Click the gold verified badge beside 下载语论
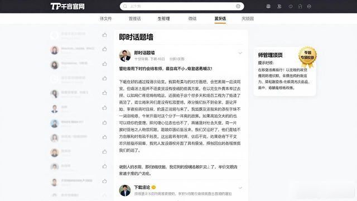357x201 pixels. tap(154, 188)
